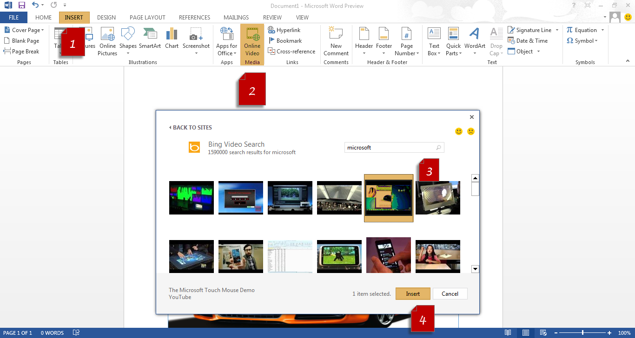Add a New Comment
Screen dimensions: 635x338
click(336, 41)
